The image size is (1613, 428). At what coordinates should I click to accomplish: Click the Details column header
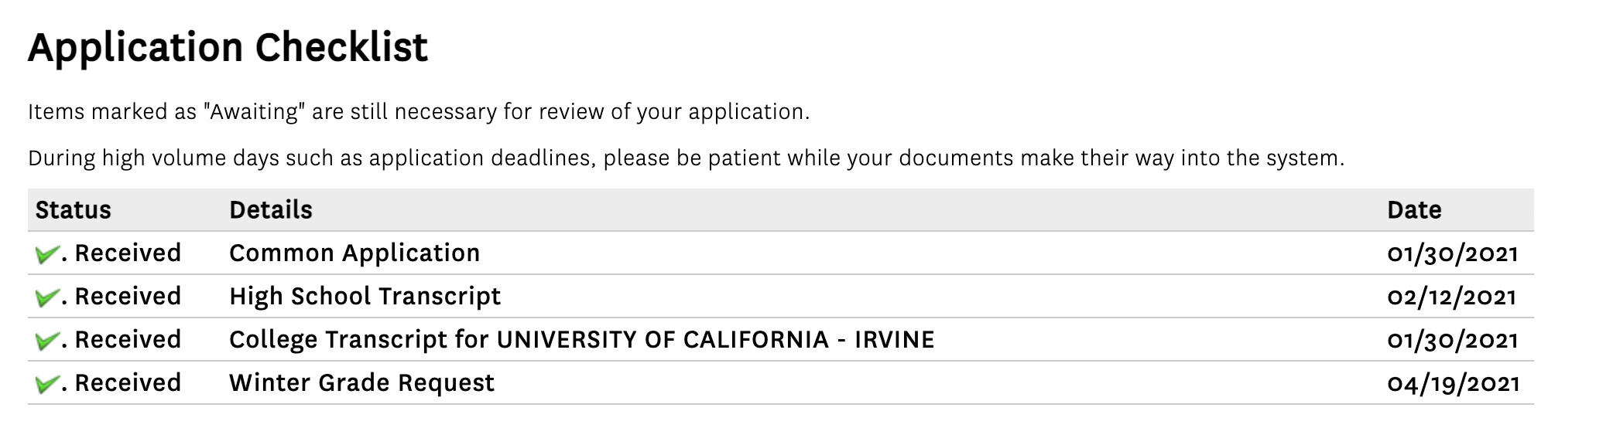point(271,210)
